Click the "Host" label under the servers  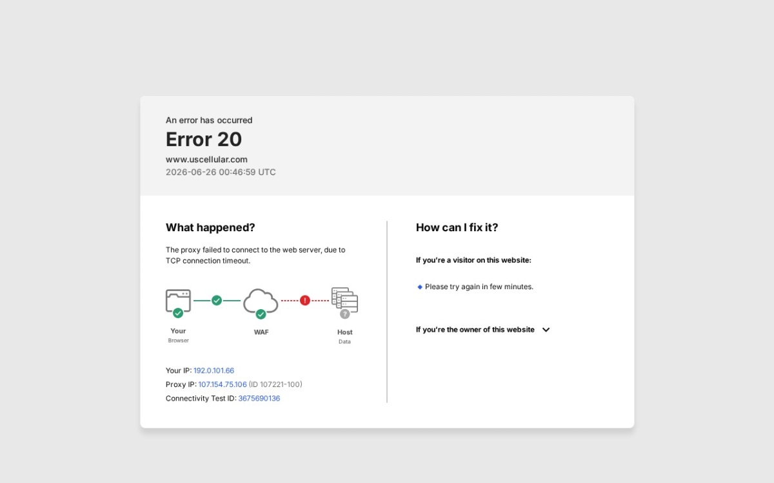(x=345, y=332)
